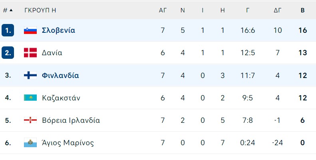
Task: Click the blue rank 2 badge
Action: pyautogui.click(x=8, y=53)
